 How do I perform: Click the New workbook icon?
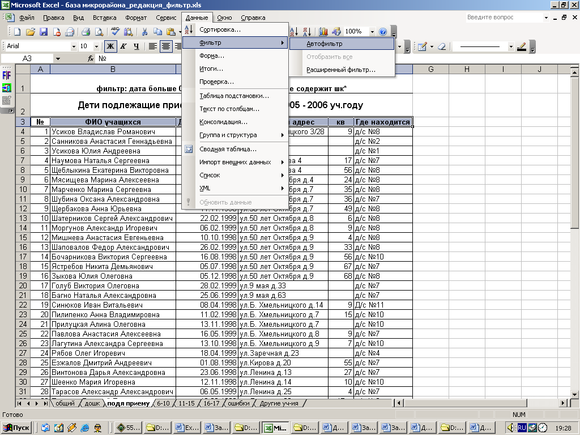[x=18, y=32]
